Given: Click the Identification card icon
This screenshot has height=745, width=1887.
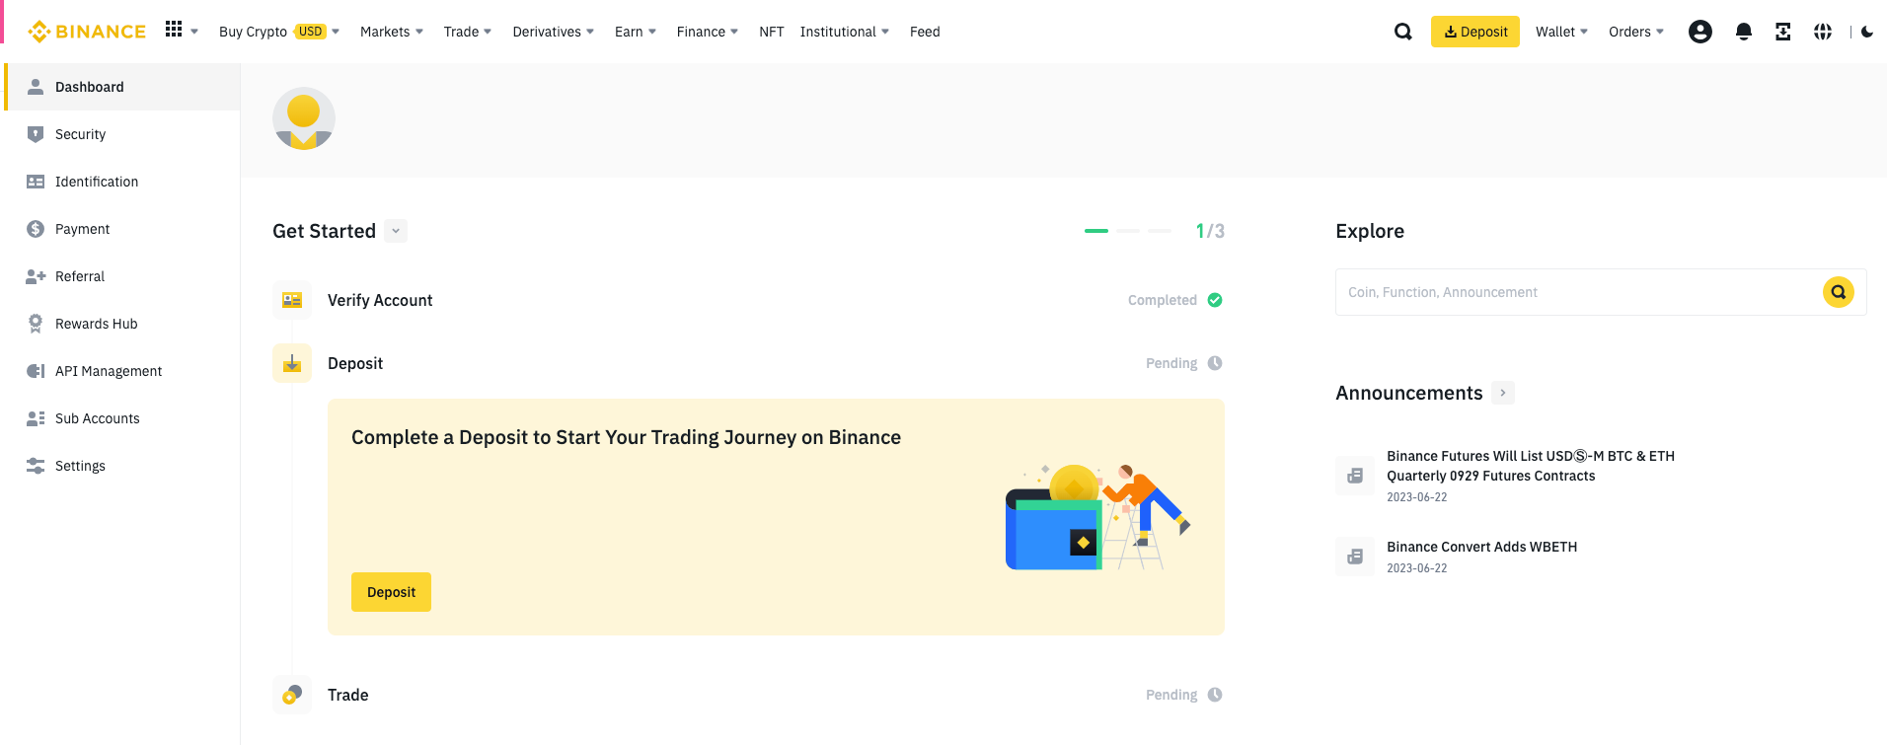Looking at the screenshot, I should pyautogui.click(x=36, y=182).
